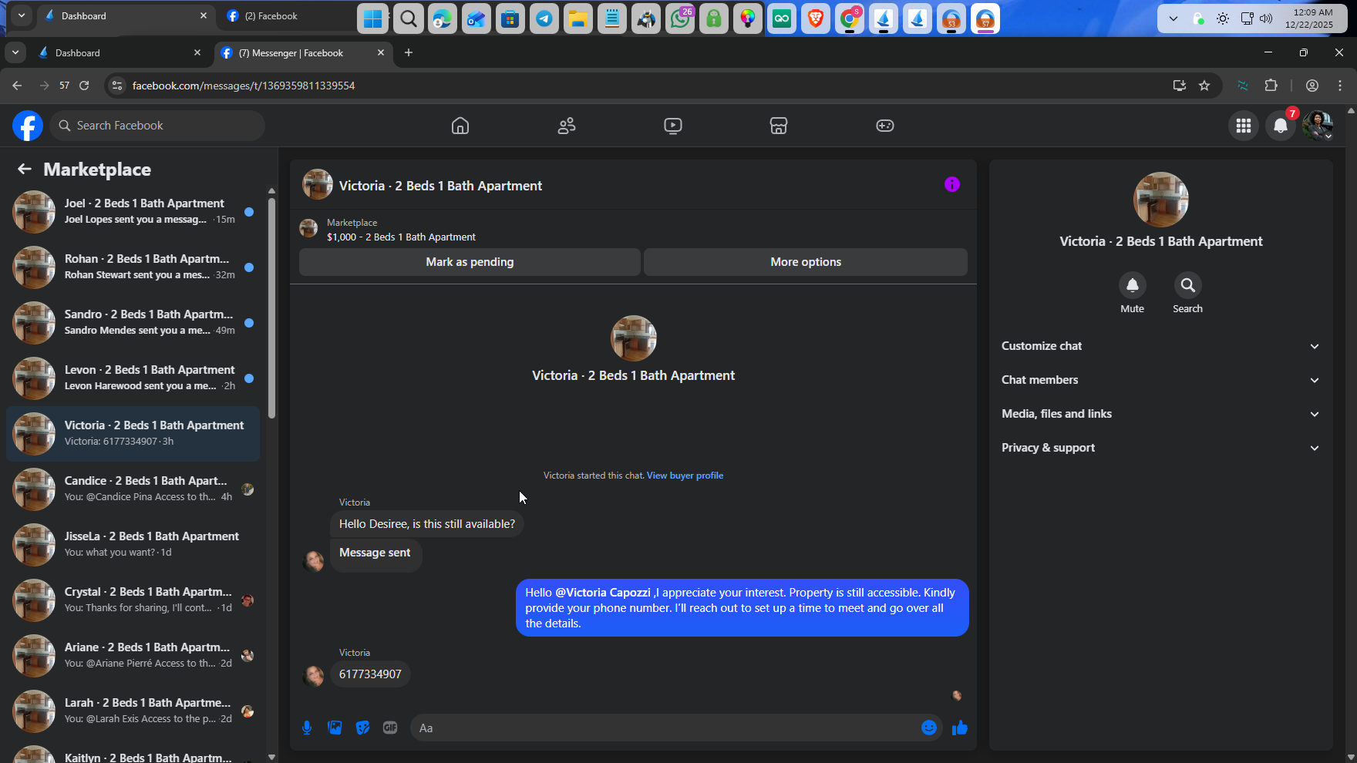Image resolution: width=1357 pixels, height=763 pixels.
Task: Expand the Chat members section
Action: [1161, 380]
